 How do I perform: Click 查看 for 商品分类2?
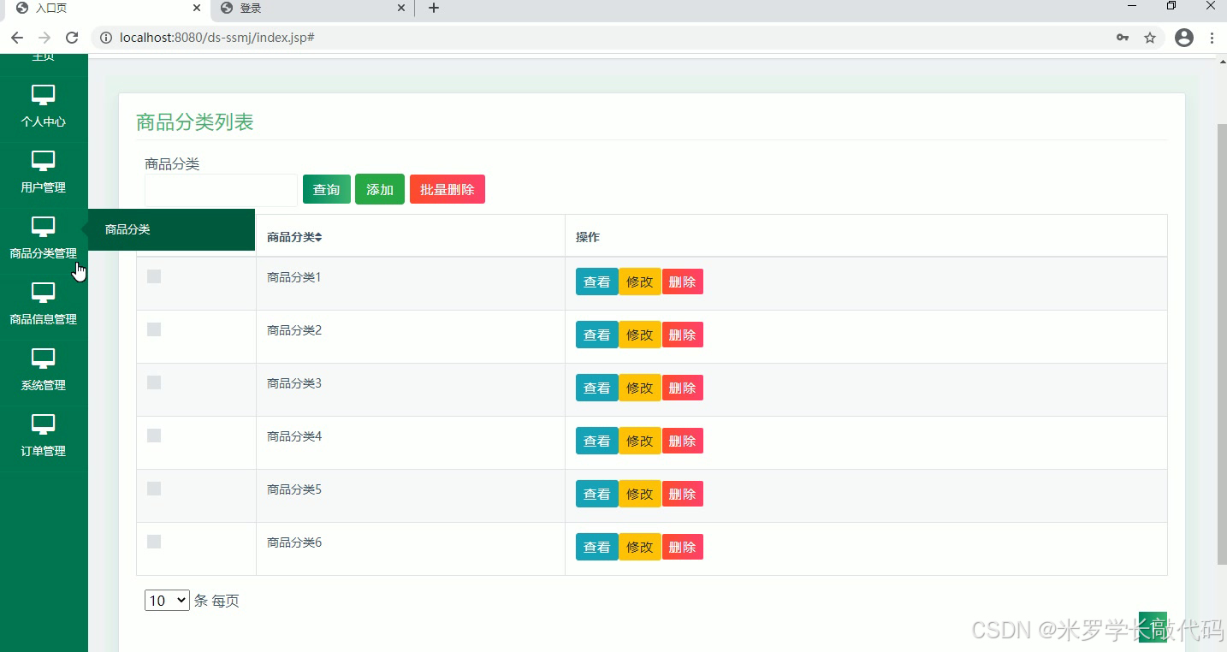tap(597, 335)
